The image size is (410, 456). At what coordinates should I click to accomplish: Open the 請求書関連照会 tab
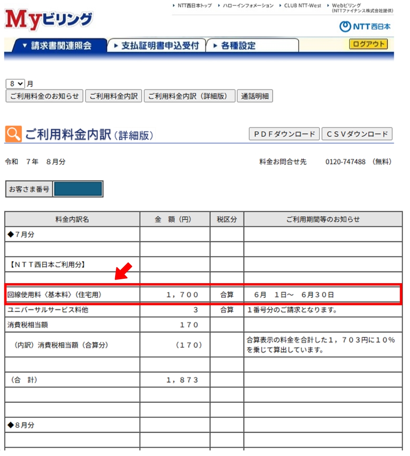[57, 46]
